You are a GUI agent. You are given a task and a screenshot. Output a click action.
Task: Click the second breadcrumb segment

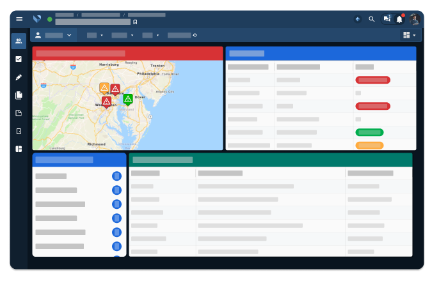pos(101,15)
